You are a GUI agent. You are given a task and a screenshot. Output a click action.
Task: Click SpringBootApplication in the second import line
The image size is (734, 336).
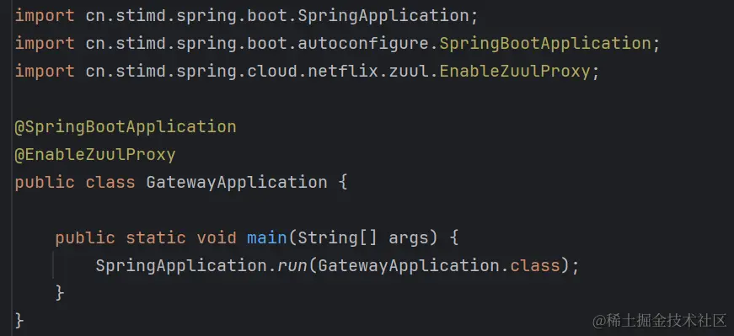coord(545,44)
